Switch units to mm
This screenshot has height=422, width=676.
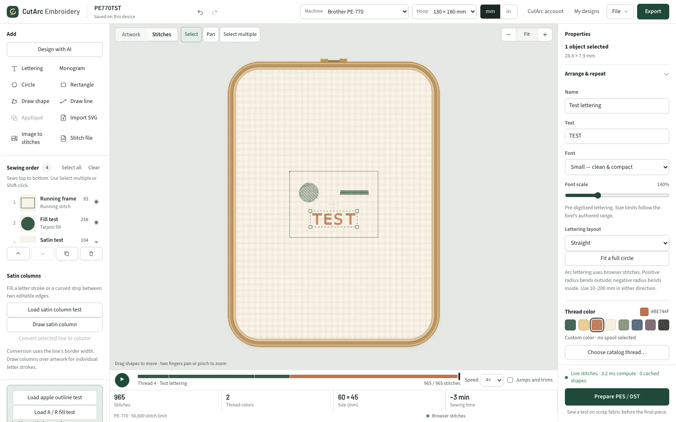coord(490,12)
